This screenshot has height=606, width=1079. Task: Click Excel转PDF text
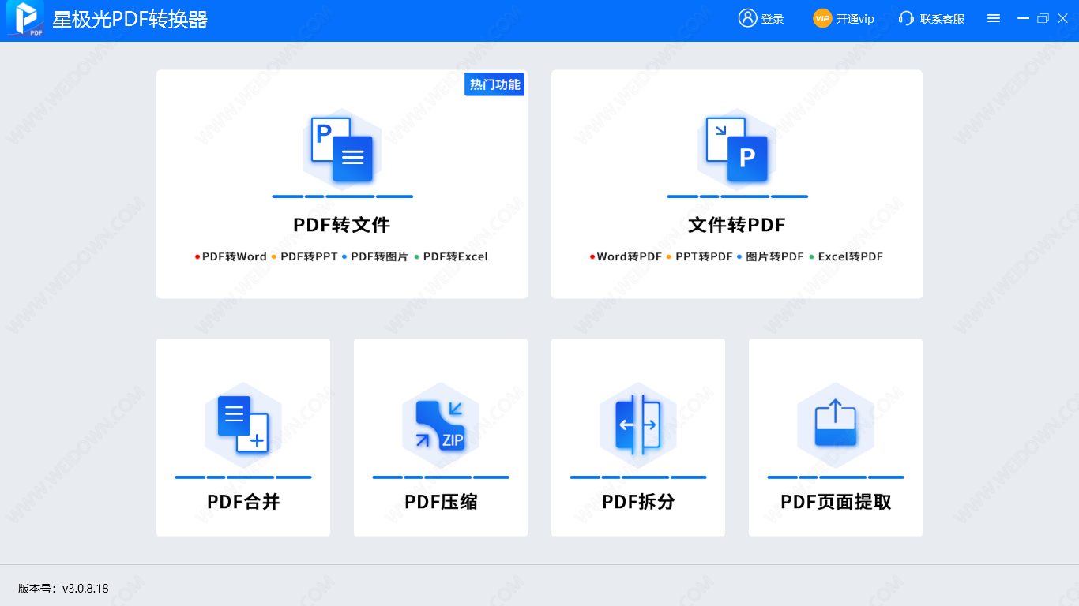pyautogui.click(x=851, y=256)
